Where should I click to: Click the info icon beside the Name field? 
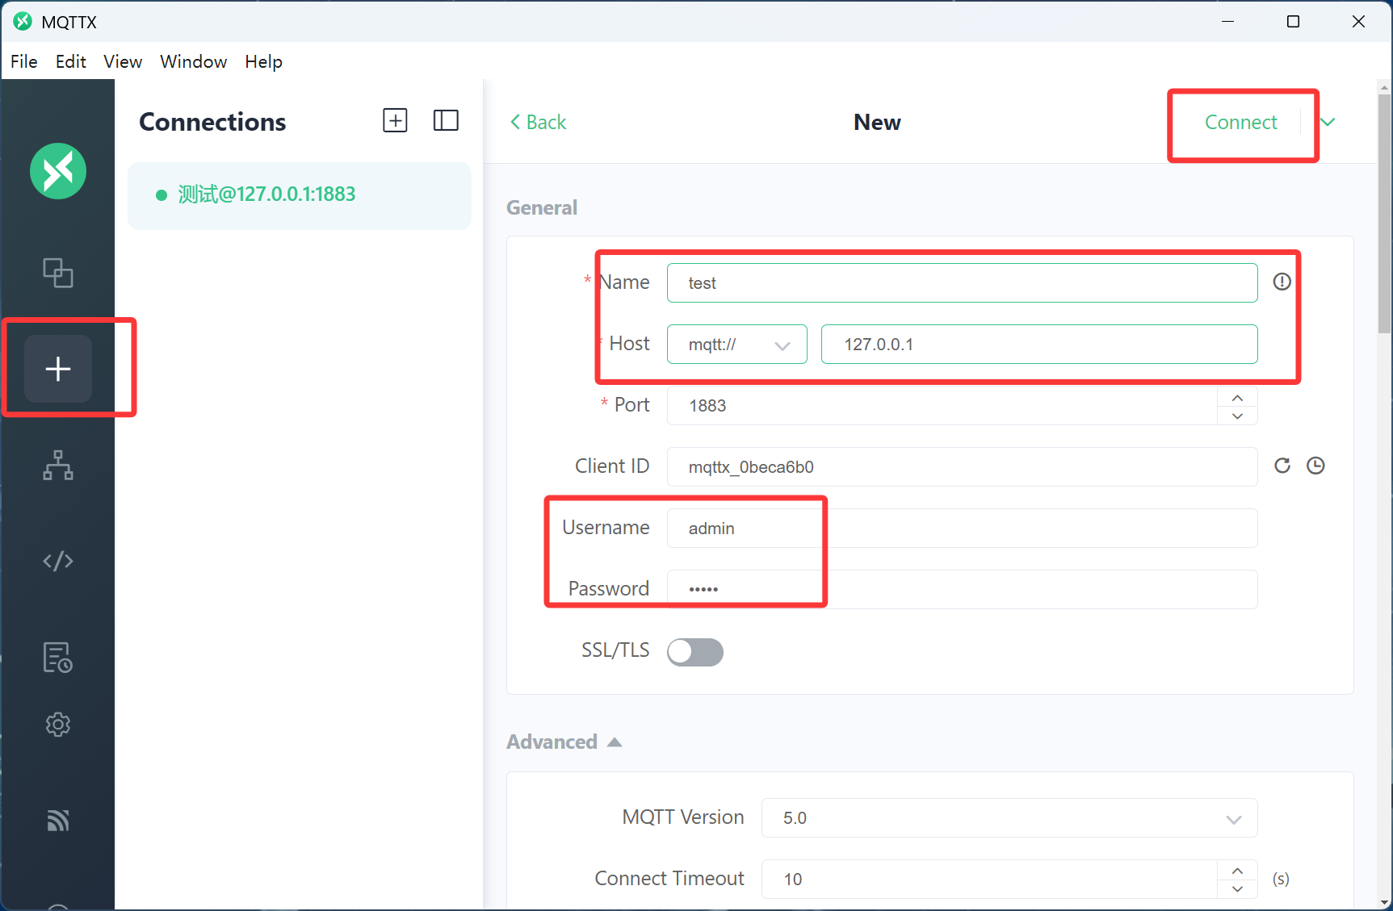pos(1282,282)
